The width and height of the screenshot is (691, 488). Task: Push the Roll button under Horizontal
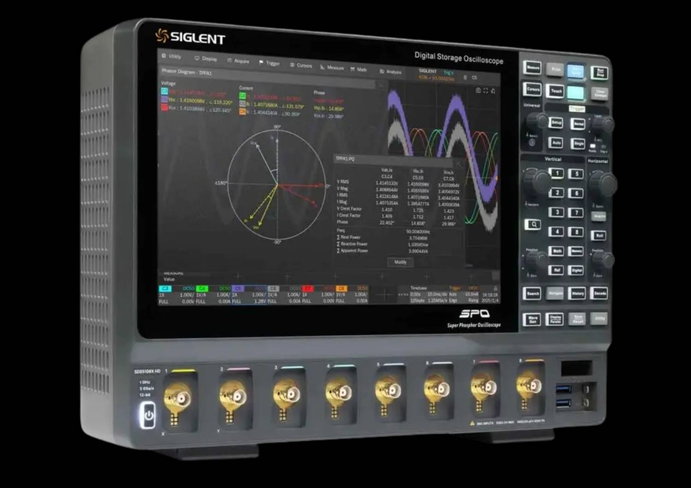point(599,236)
